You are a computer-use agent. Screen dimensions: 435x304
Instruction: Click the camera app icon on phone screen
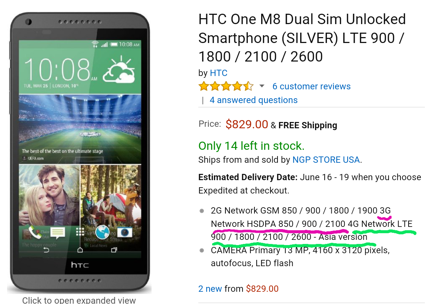pos(125,232)
